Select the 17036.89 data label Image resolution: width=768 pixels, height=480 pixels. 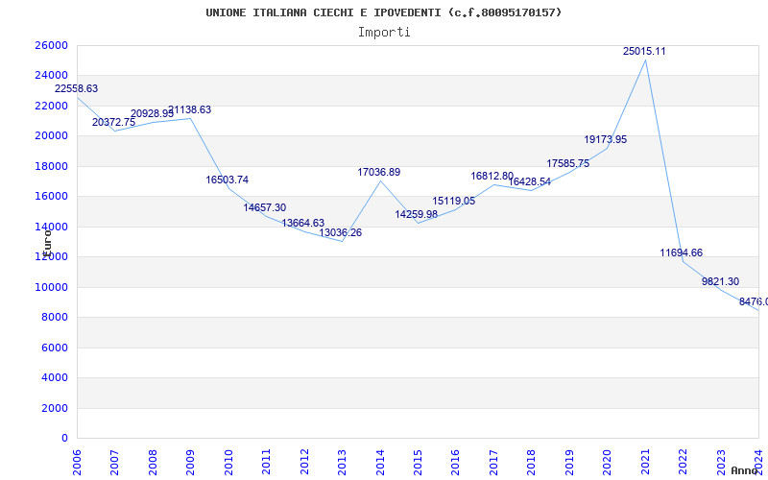[x=378, y=173]
